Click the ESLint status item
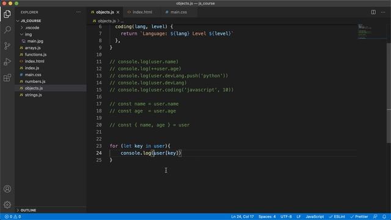 [337, 216]
